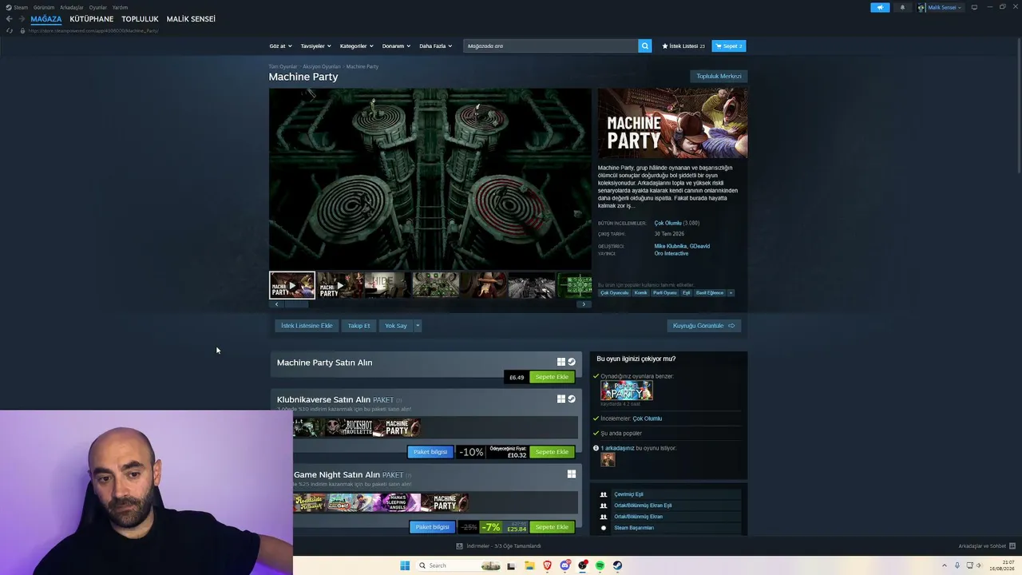The image size is (1022, 575).
Task: Open the Malik Sensei account dropdown
Action: point(945,7)
